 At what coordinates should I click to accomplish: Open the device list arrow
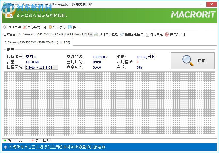[91, 34]
